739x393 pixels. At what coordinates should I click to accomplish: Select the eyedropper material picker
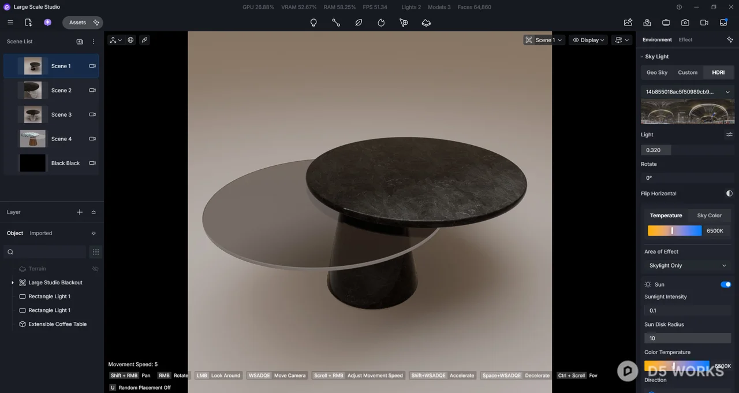pos(144,40)
